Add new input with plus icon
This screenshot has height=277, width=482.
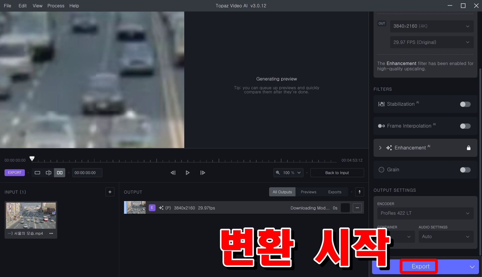point(110,192)
